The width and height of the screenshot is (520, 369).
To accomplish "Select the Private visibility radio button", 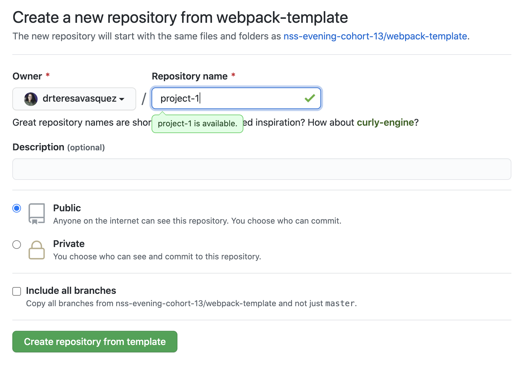I will [x=17, y=245].
